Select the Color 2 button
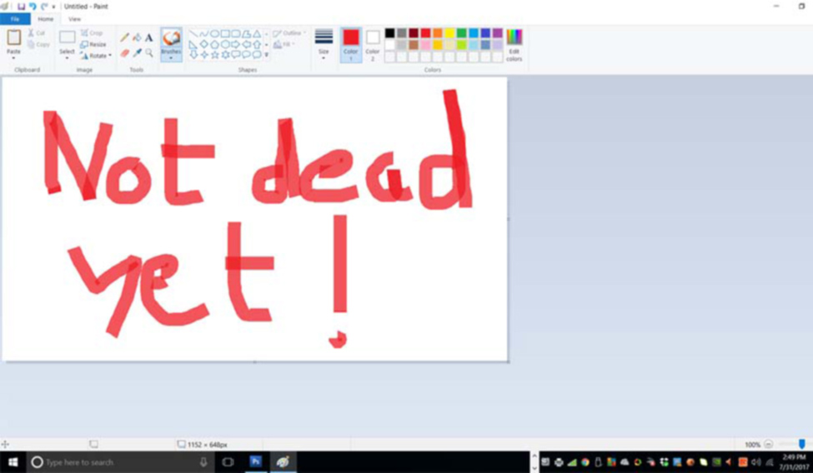The height and width of the screenshot is (473, 813). pos(372,45)
